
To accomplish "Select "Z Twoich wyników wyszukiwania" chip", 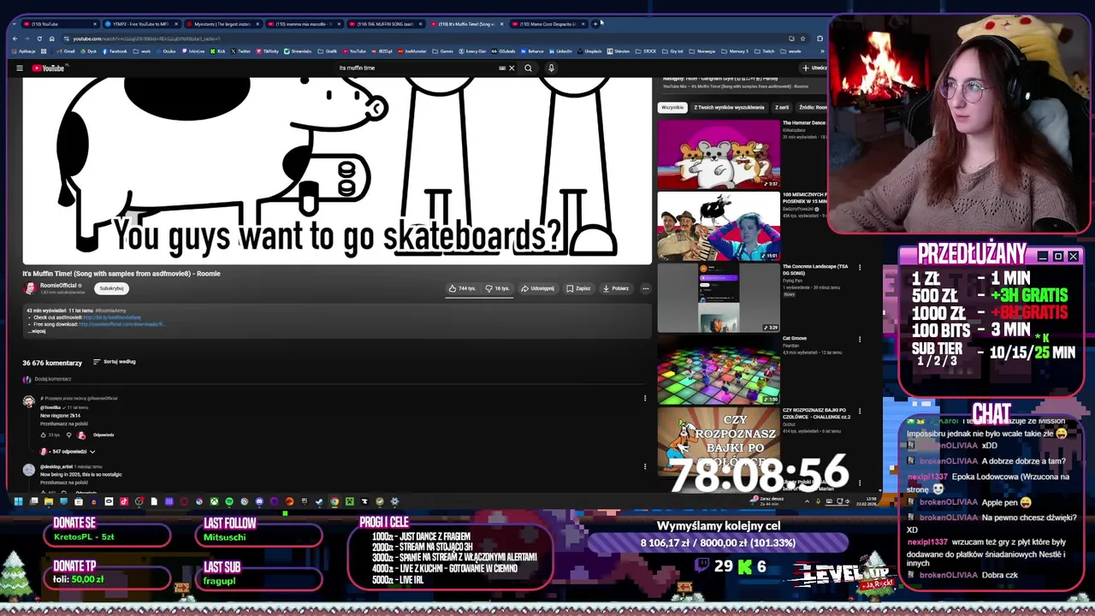I will 729,107.
